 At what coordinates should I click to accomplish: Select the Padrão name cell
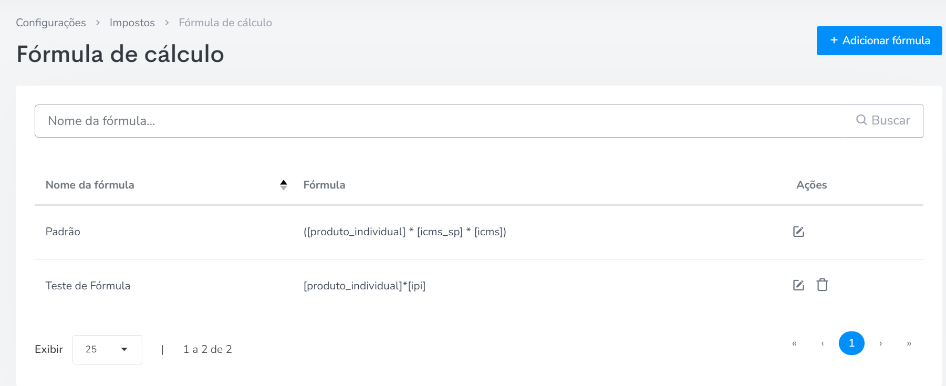(63, 232)
